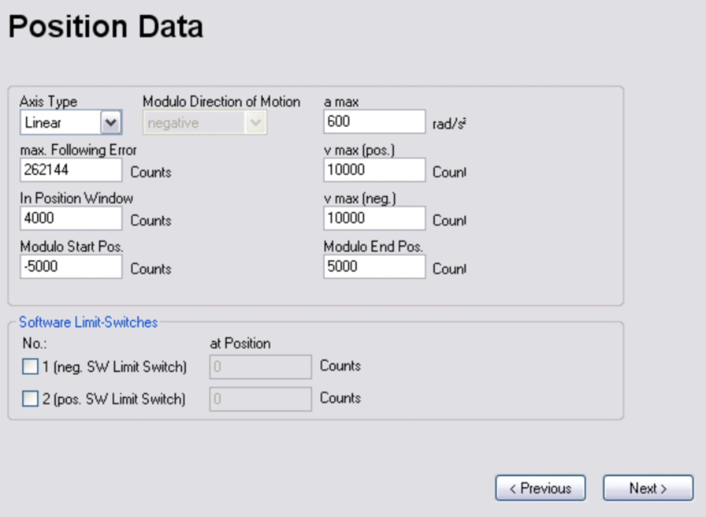The image size is (706, 517).
Task: Click the pos. limit switch position field
Action: [260, 399]
